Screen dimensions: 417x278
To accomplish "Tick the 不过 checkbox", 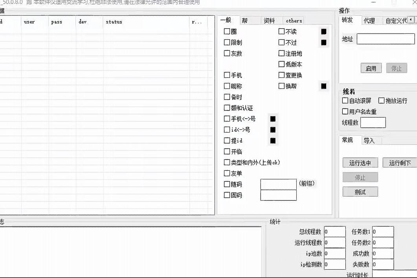I will tap(281, 42).
